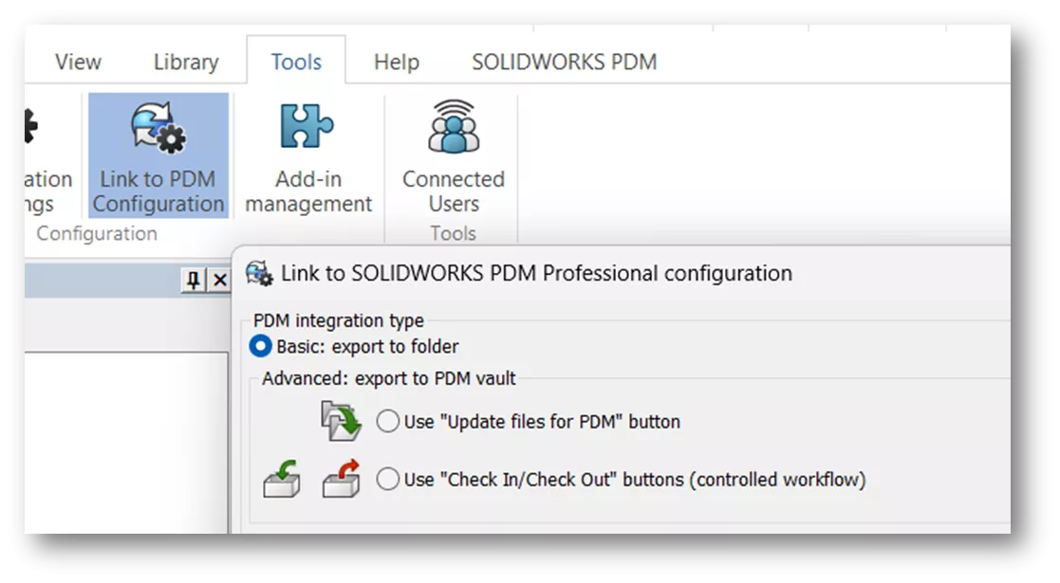
Task: Switch to the View tab
Action: point(77,62)
